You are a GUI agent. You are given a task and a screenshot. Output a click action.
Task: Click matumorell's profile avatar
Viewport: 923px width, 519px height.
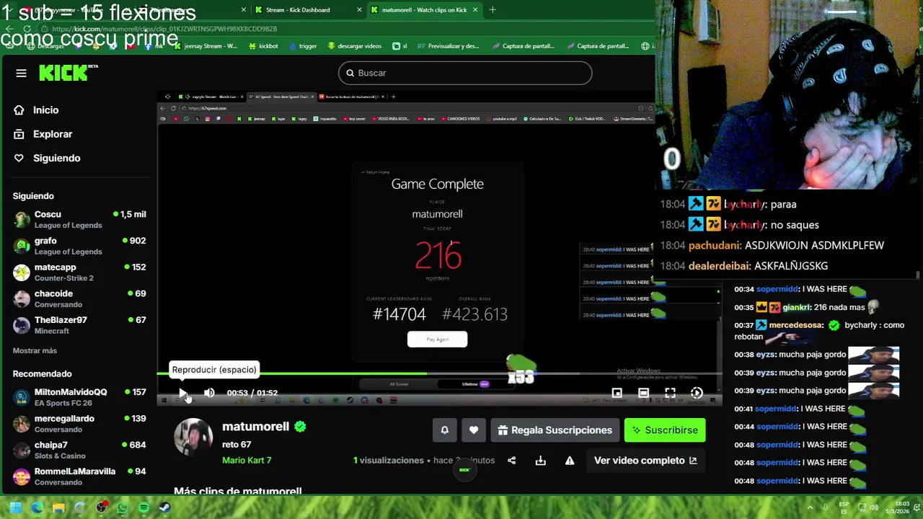tap(193, 436)
